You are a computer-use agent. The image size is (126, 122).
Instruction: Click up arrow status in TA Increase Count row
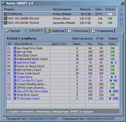(110, 98)
